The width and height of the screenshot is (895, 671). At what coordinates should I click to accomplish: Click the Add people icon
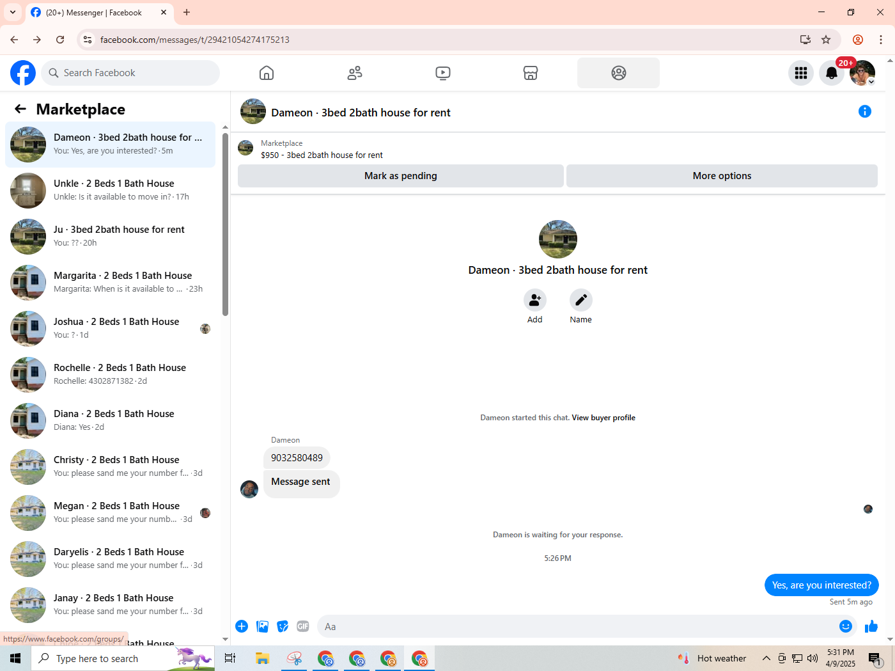535,300
